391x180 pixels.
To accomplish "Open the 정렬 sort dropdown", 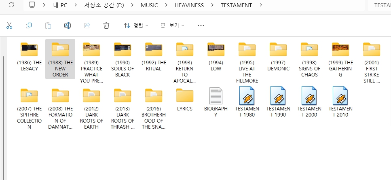I will (x=136, y=25).
